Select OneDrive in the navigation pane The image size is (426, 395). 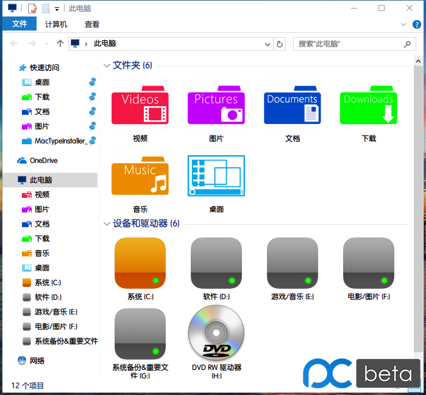coord(43,161)
